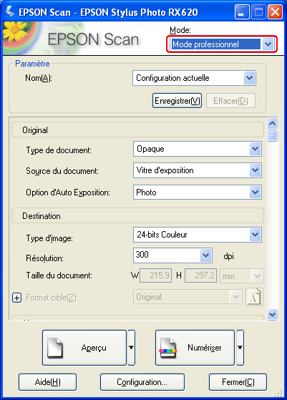Open the Option d'Auto Exposition dropdown
This screenshot has height=400, width=287.
(198, 192)
